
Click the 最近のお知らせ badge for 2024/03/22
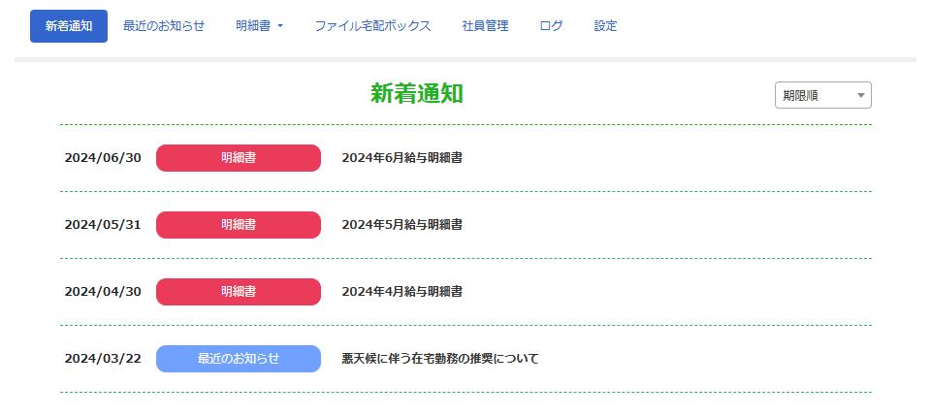coord(239,359)
